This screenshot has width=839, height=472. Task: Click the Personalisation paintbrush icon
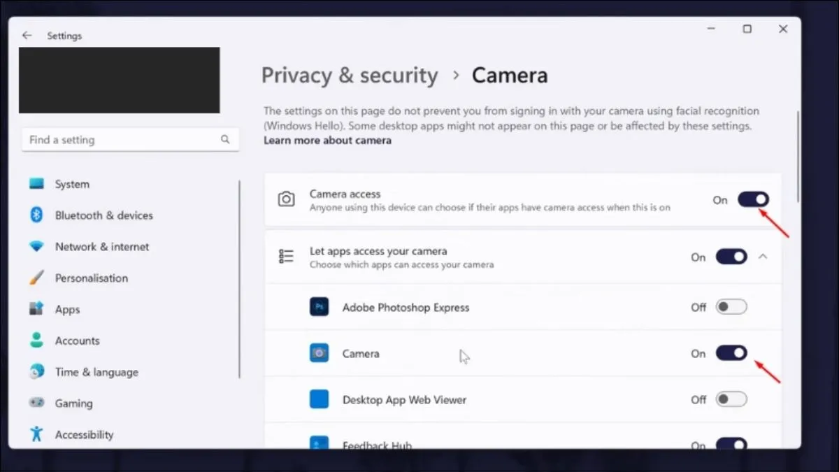click(x=36, y=278)
